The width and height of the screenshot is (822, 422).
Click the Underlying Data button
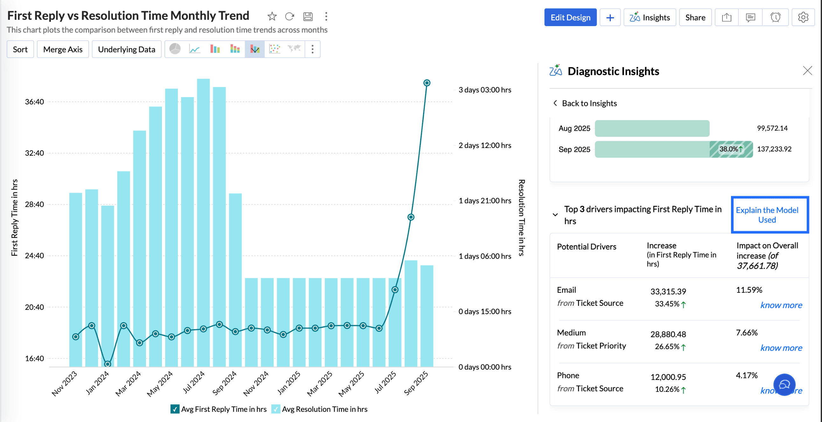(126, 49)
